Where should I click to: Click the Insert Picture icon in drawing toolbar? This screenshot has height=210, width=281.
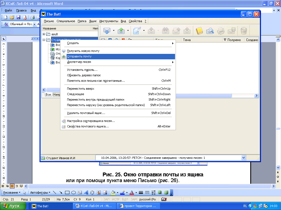point(105,192)
